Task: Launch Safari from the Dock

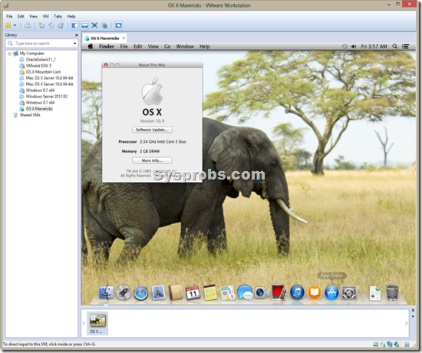Action: coord(140,293)
